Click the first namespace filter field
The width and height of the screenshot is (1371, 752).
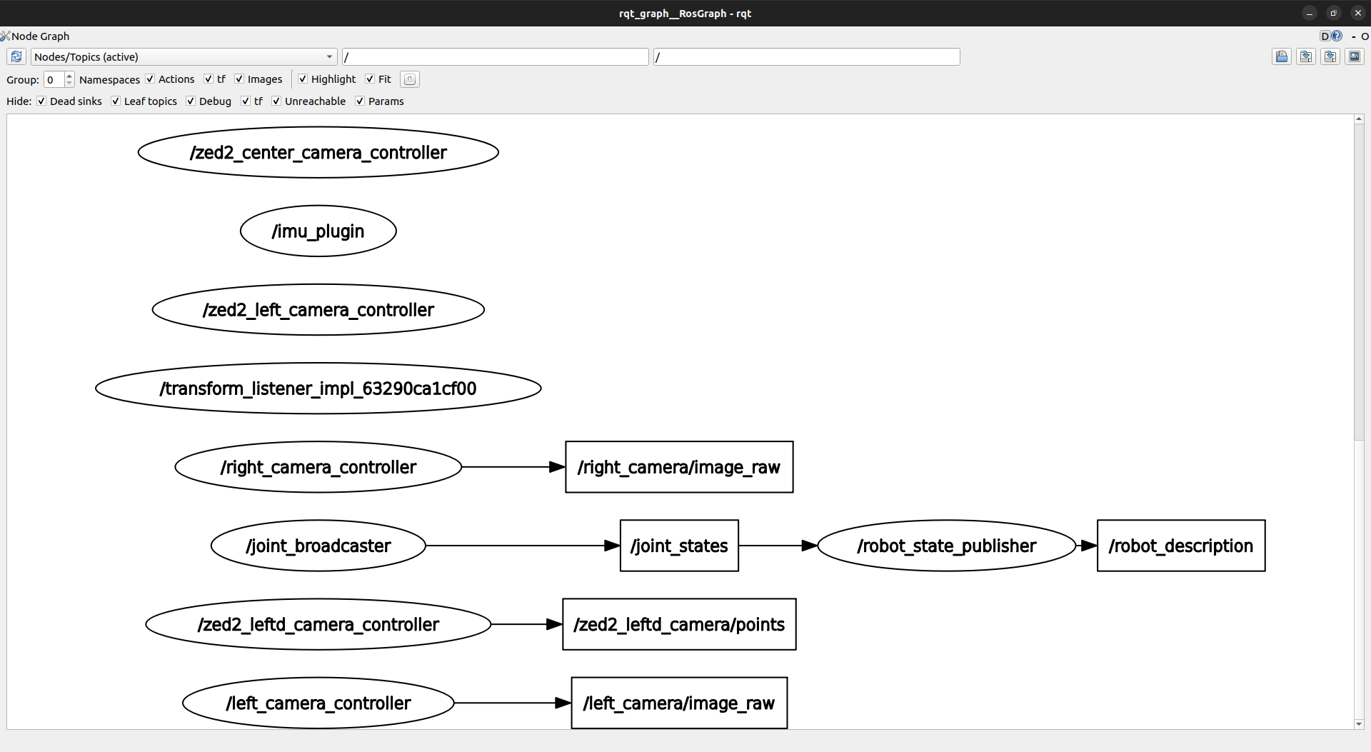(495, 56)
